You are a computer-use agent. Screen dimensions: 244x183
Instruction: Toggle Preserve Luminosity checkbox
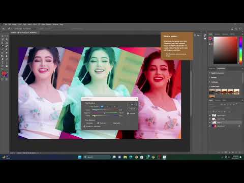click(x=84, y=127)
